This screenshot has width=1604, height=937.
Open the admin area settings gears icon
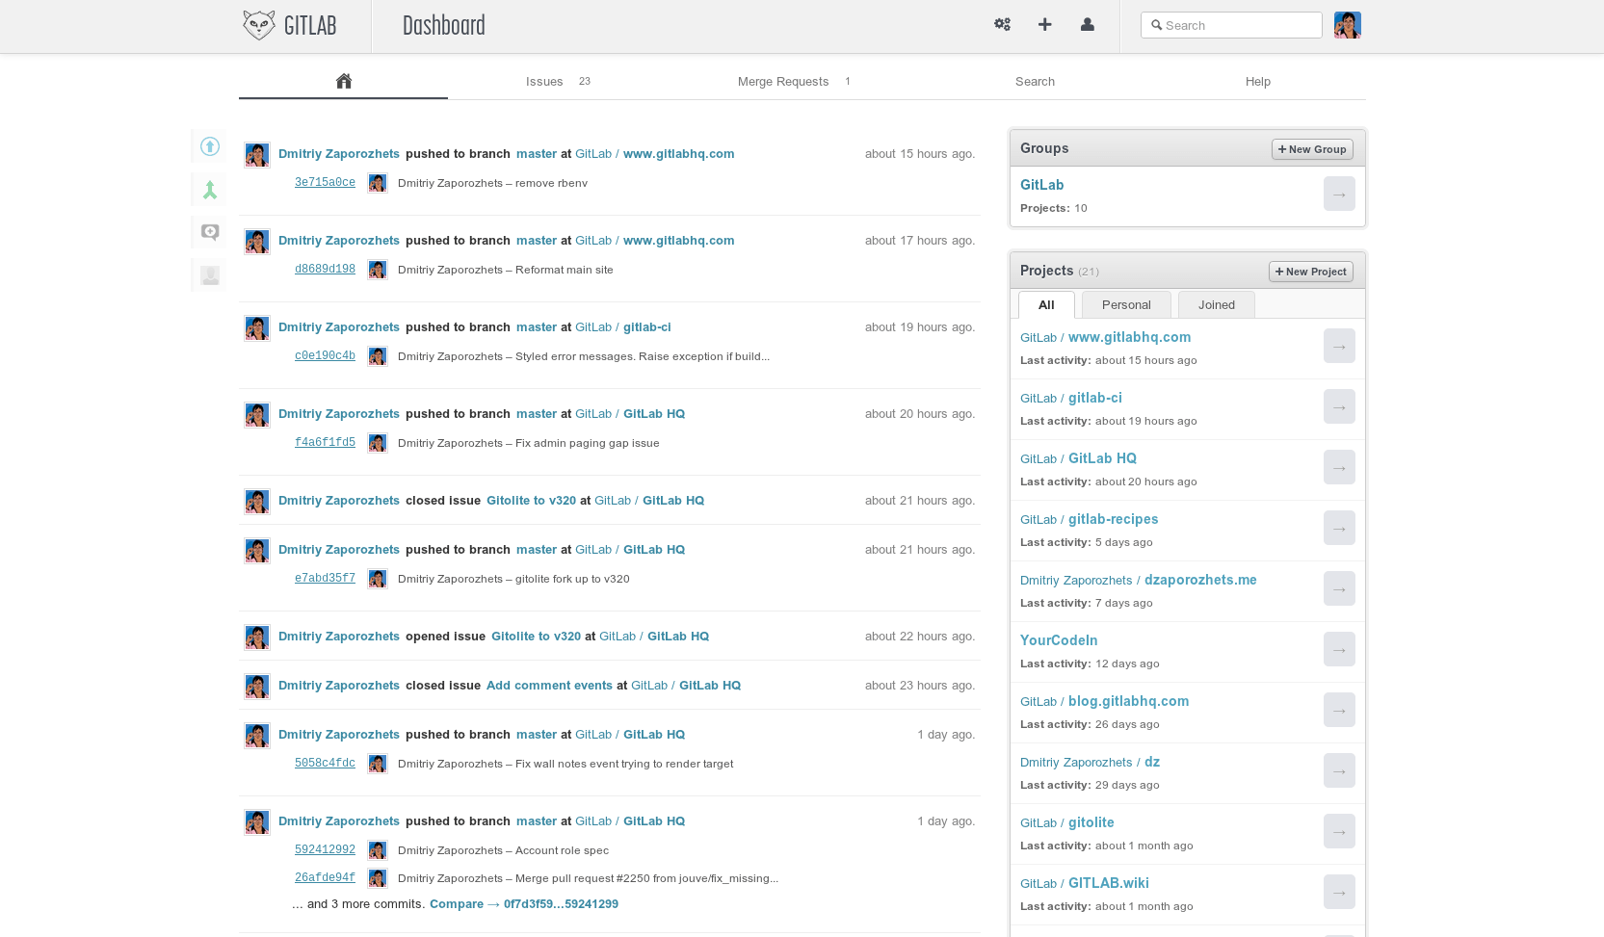[1002, 24]
